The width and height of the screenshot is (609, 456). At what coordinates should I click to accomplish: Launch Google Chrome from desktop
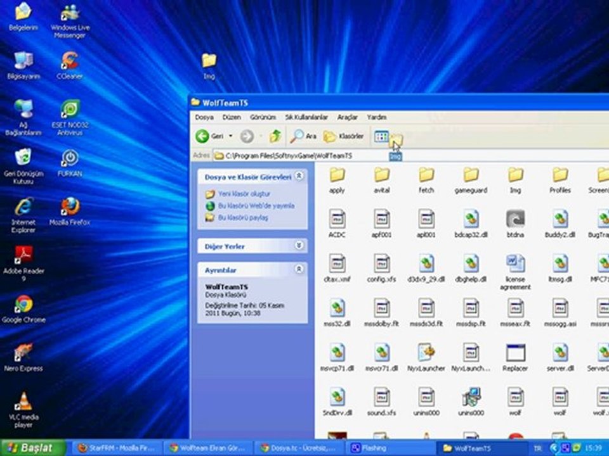click(23, 308)
